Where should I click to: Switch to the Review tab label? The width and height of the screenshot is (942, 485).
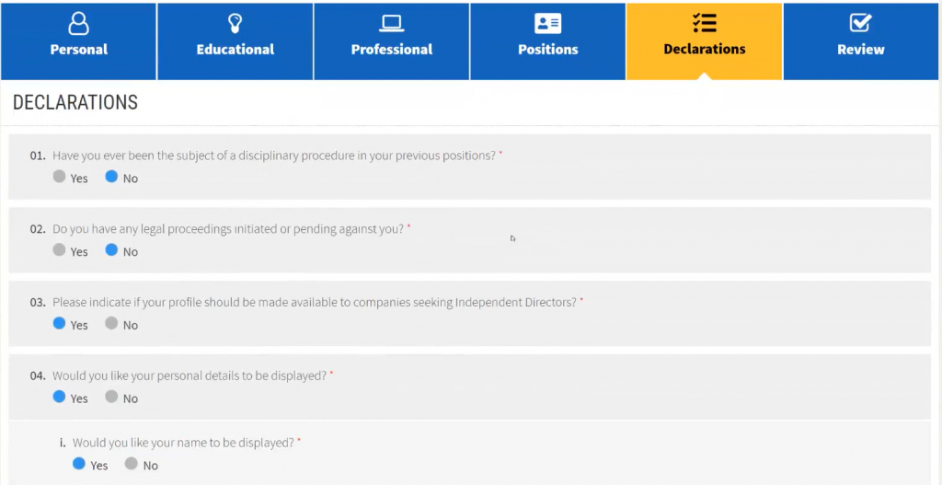[x=861, y=50]
